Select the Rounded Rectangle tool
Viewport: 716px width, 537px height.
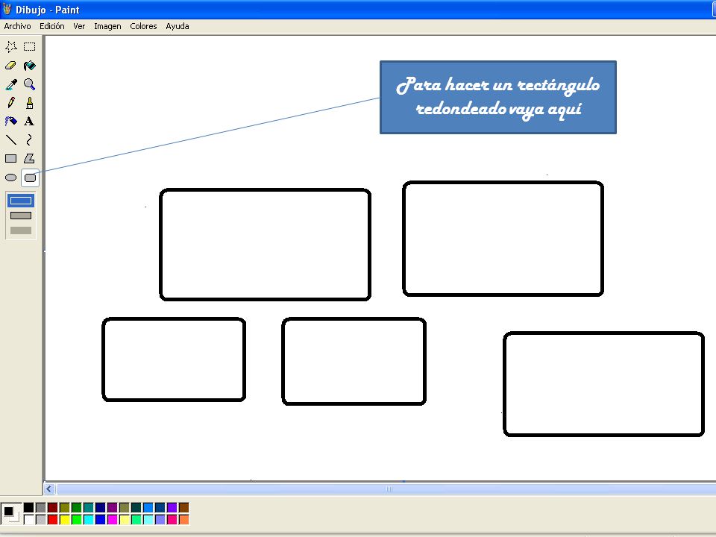coord(30,178)
